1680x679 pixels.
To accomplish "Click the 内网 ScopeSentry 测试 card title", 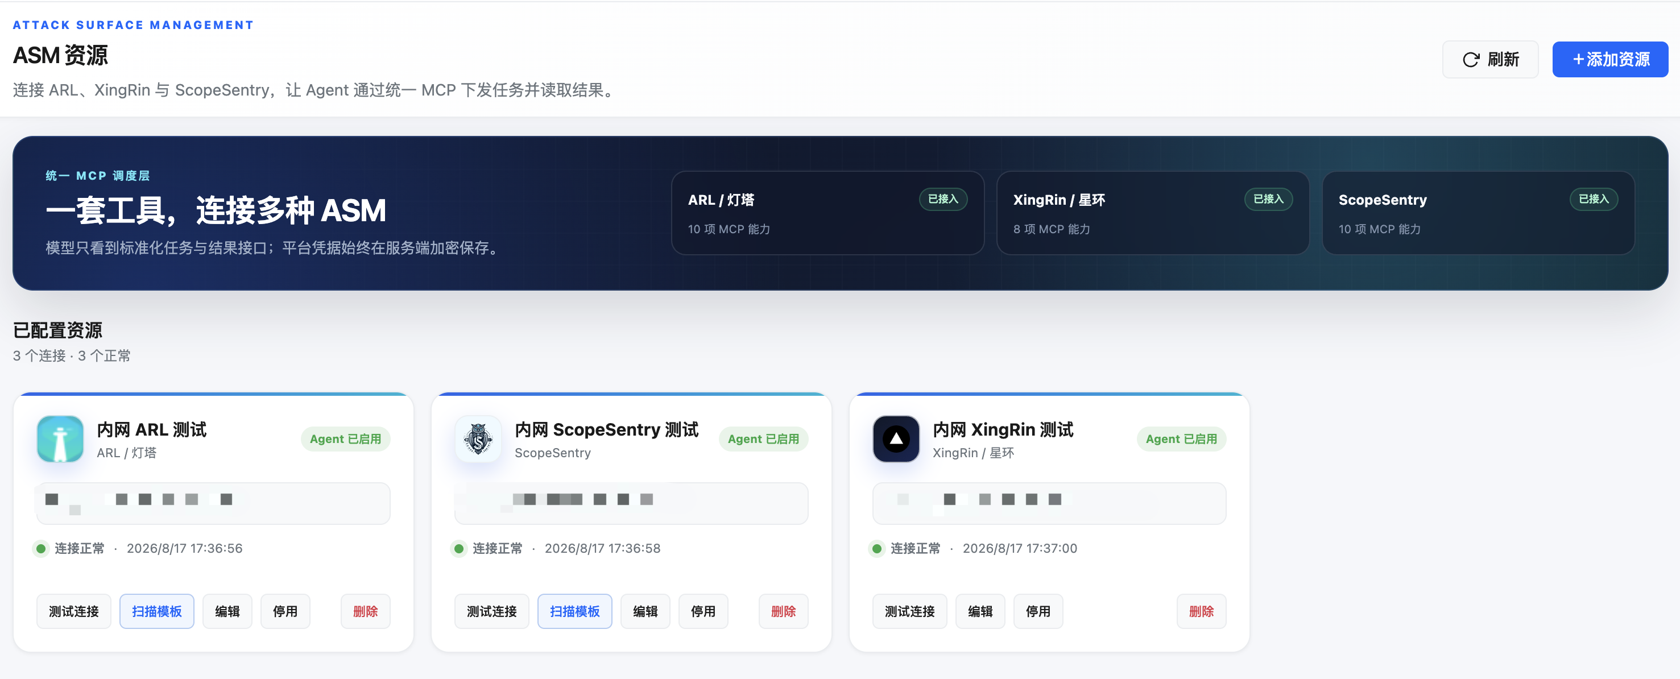I will pyautogui.click(x=606, y=429).
